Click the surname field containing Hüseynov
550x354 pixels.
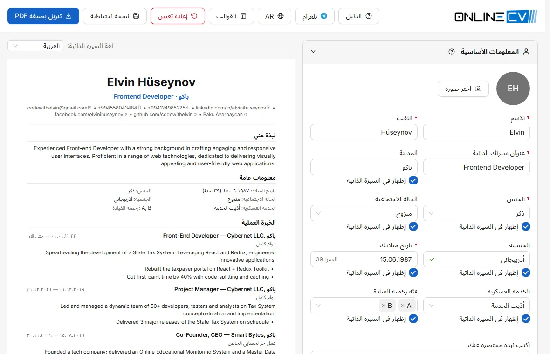coord(364,132)
